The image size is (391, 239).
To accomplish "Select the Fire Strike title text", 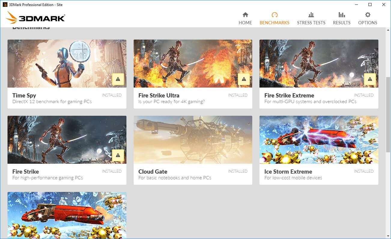I will pyautogui.click(x=26, y=172).
